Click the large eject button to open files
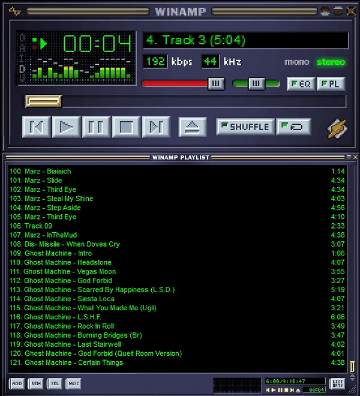Viewport: 360px width, 396px height. coord(193,127)
